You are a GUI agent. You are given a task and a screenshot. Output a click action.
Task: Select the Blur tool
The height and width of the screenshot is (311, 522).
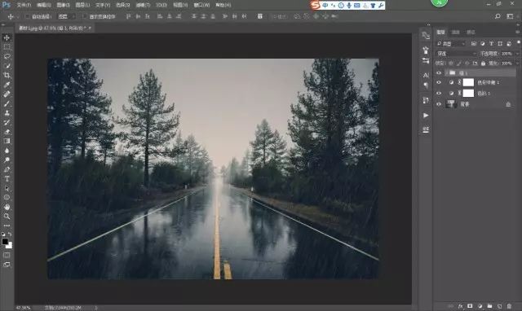coord(7,151)
